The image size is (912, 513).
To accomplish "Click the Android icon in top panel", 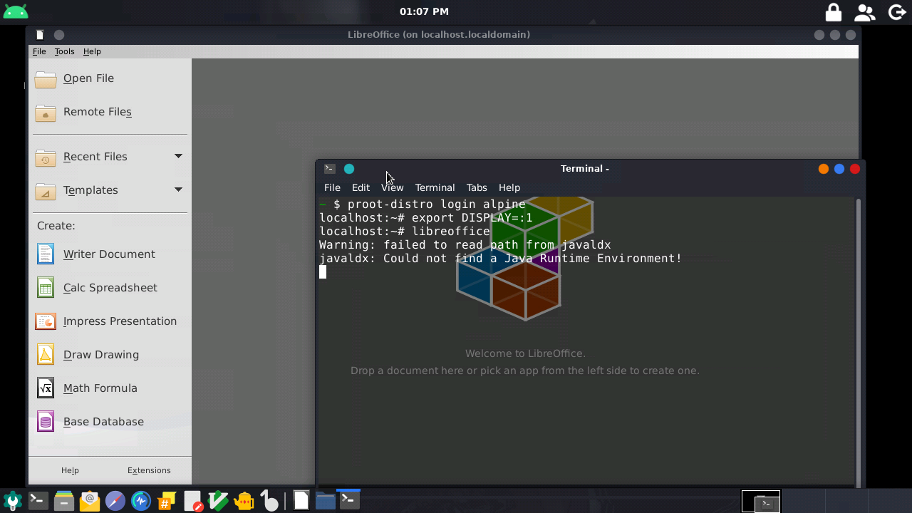I will click(16, 11).
